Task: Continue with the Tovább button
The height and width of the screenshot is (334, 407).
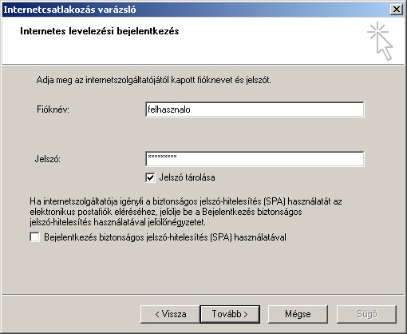Action: point(230,314)
